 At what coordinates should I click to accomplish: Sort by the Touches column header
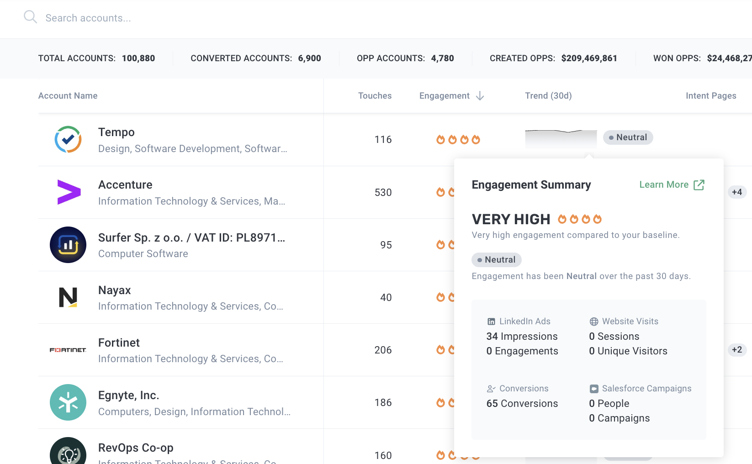(375, 96)
